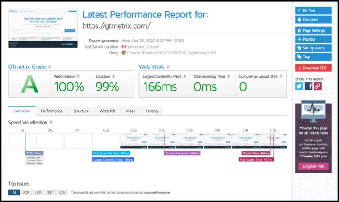Click the 166ms LCP value
The height and width of the screenshot is (202, 339).
click(x=160, y=87)
